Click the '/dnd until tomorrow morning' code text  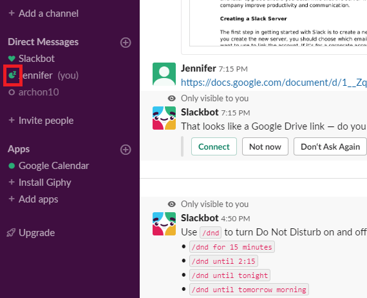(x=249, y=290)
